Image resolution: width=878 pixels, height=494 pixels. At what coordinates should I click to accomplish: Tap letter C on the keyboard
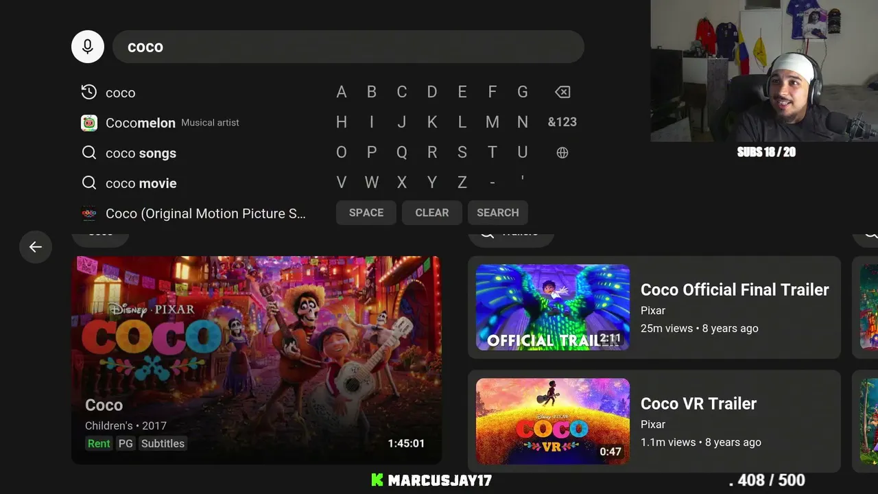(x=402, y=92)
